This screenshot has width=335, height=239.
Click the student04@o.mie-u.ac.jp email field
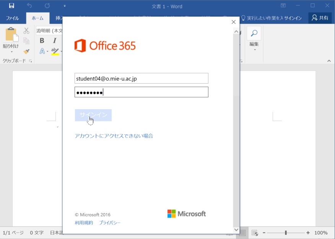(x=141, y=79)
